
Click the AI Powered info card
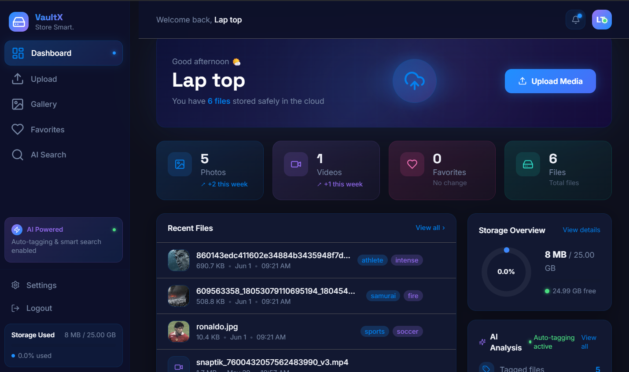(x=63, y=240)
